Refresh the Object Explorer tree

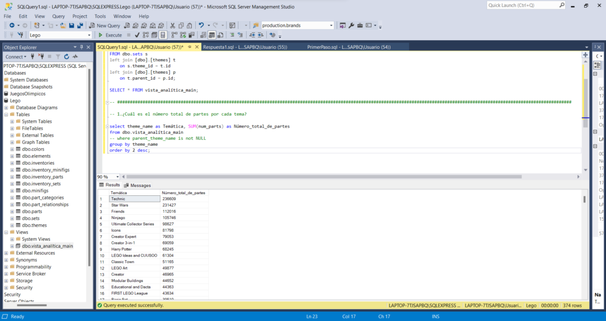coord(66,57)
